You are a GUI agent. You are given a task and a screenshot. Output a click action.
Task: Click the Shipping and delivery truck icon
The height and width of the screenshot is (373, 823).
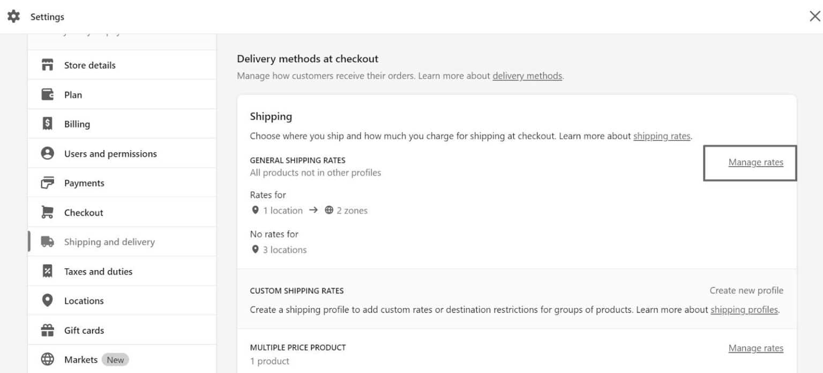(47, 242)
